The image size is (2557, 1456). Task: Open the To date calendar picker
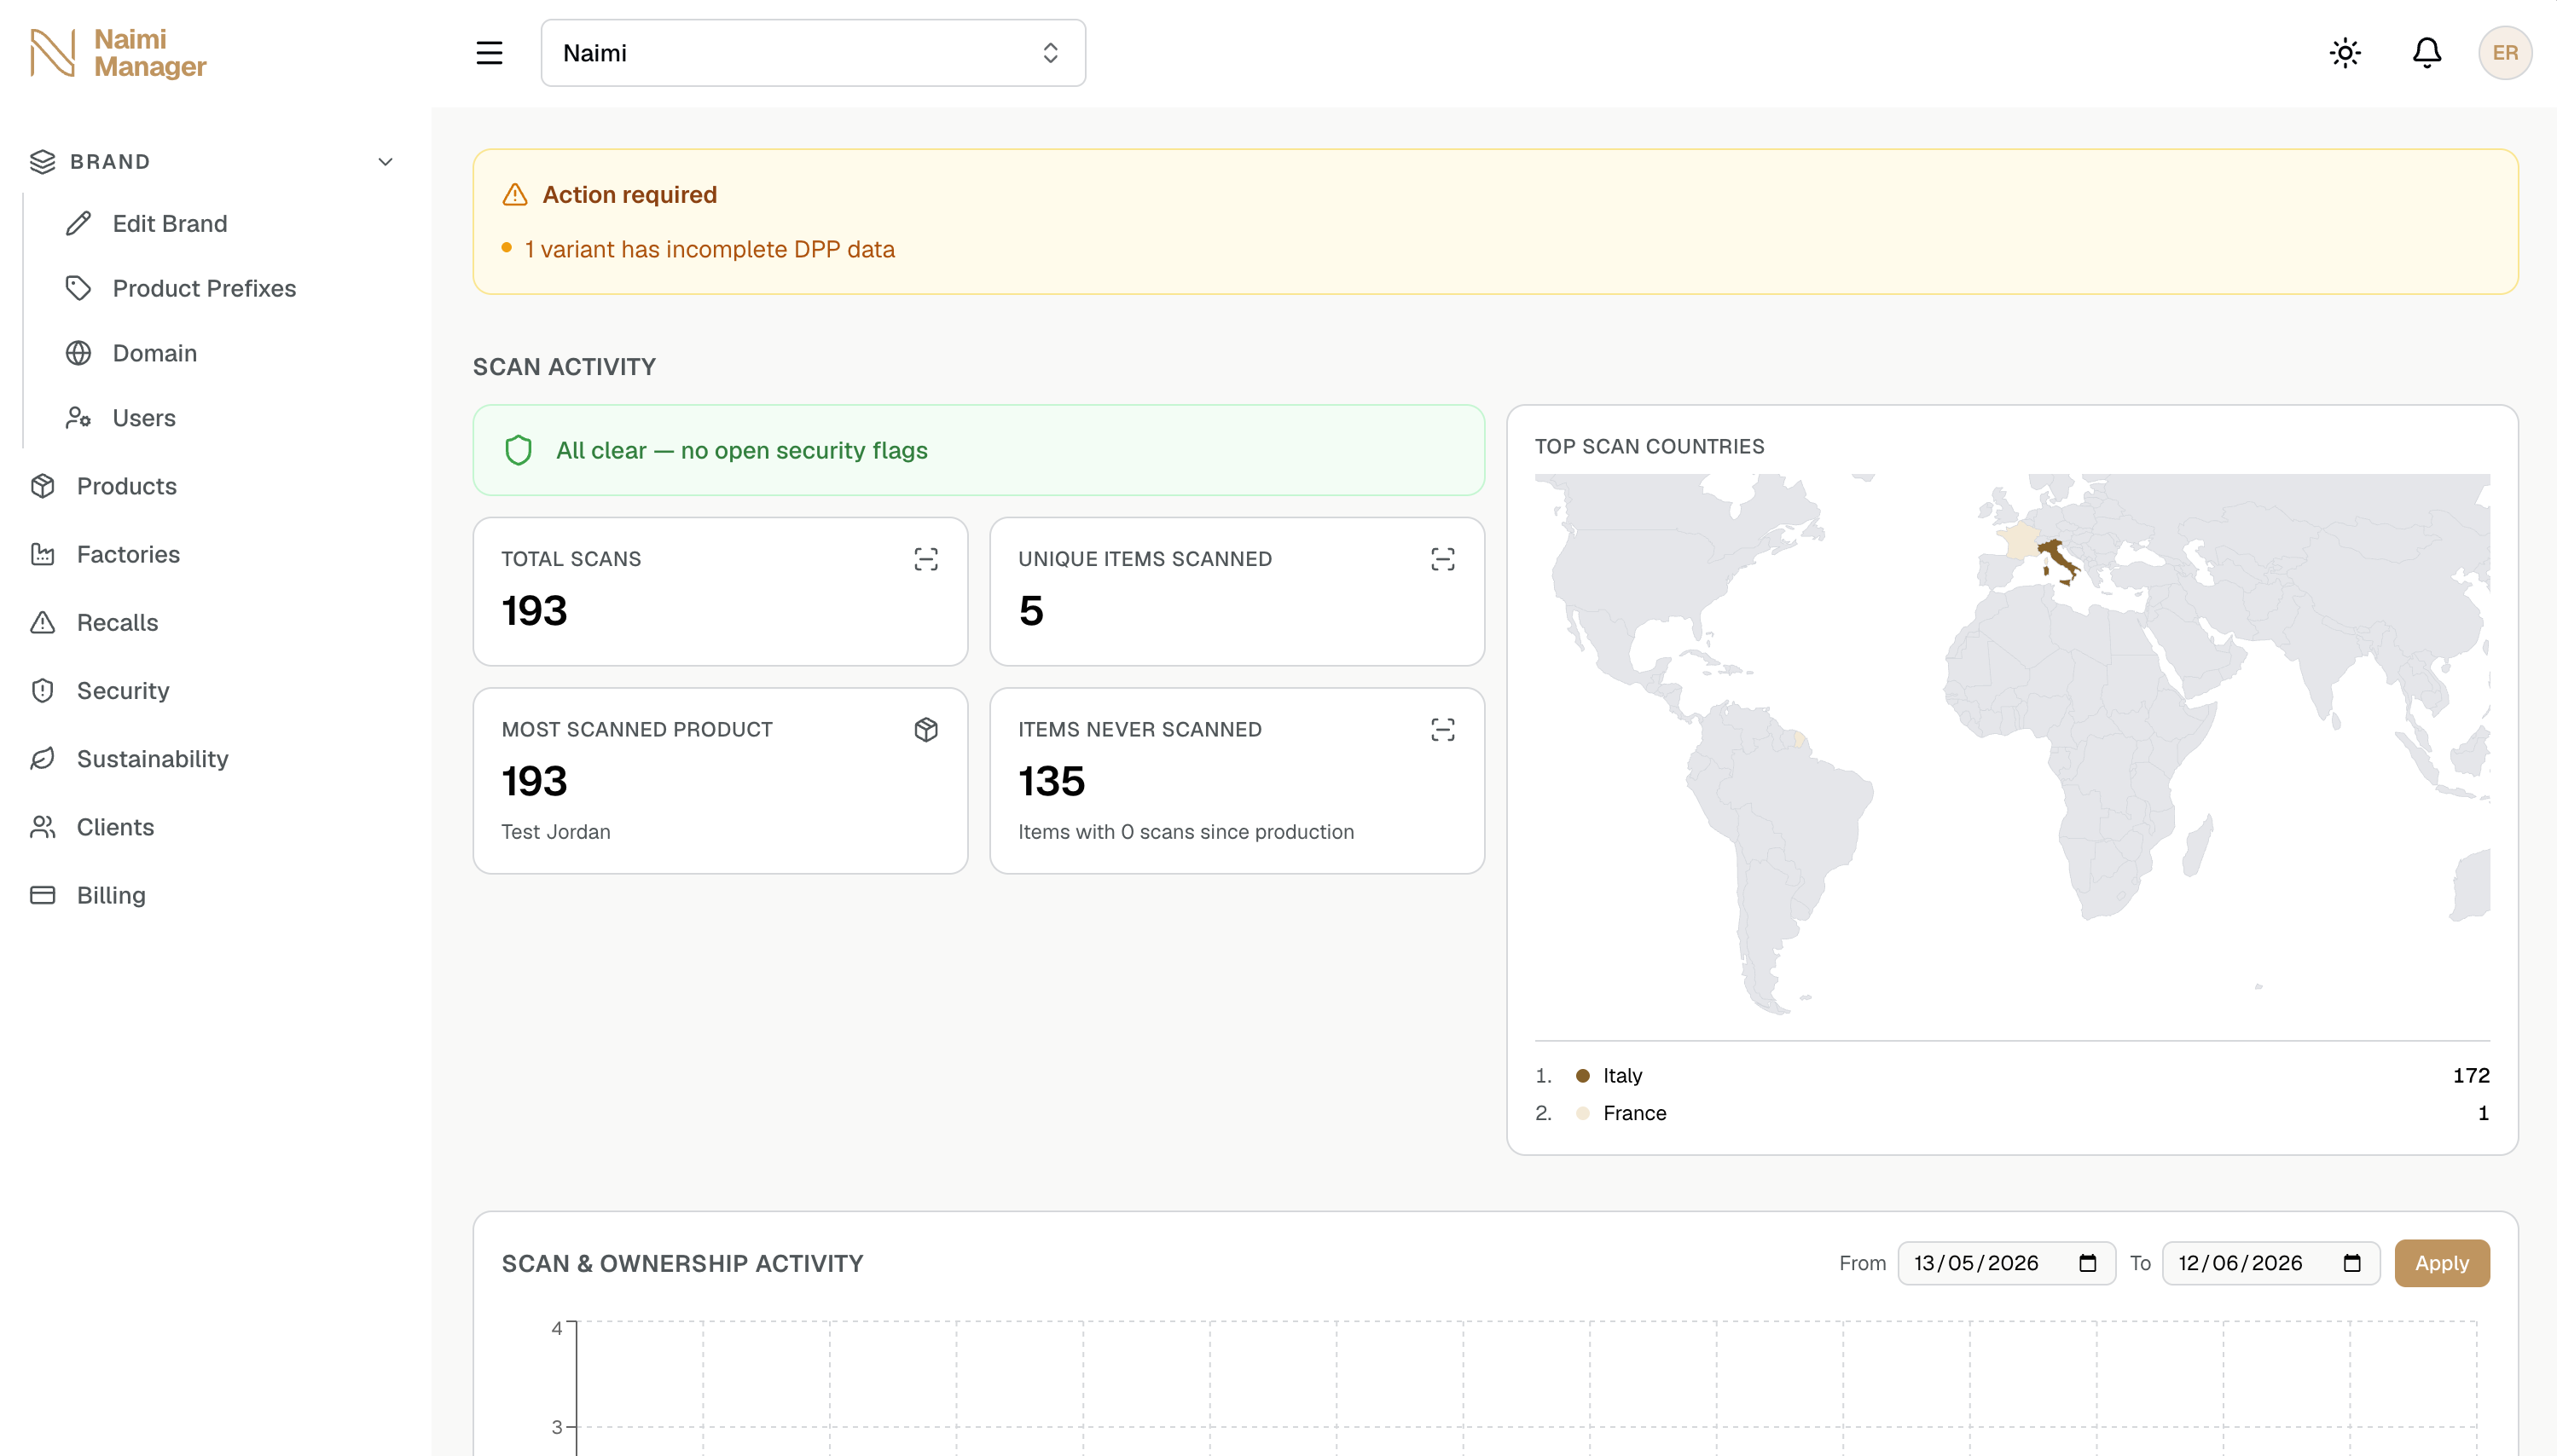tap(2351, 1264)
